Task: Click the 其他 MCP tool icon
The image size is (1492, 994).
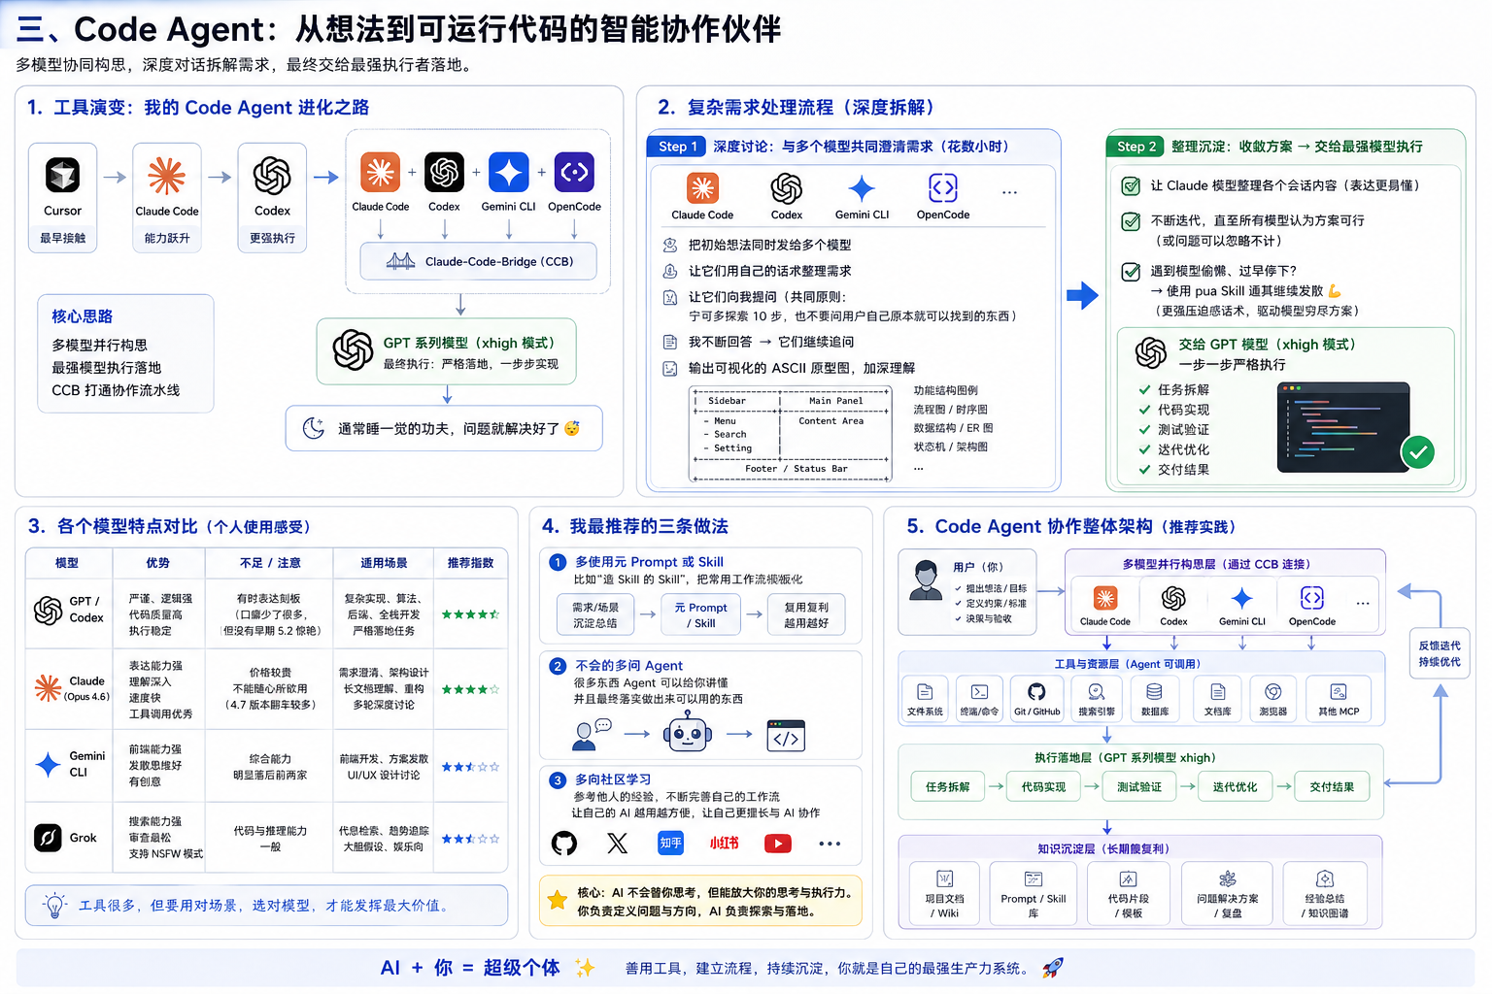Action: [1339, 691]
